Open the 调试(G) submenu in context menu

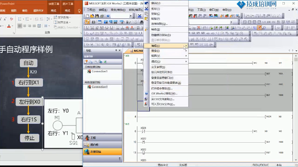[166, 61]
